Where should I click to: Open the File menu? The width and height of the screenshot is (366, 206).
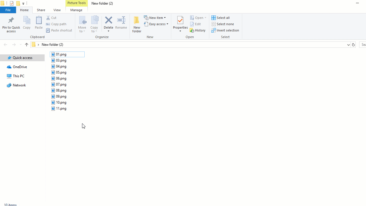[8, 10]
